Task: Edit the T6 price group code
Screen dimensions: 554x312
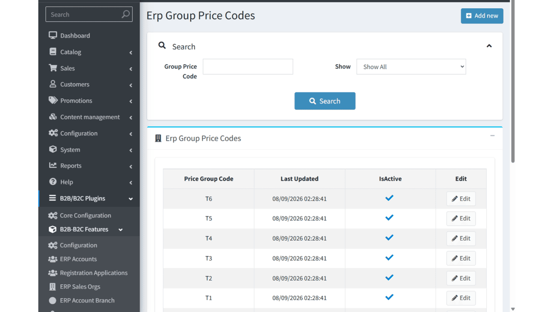Action: pyautogui.click(x=461, y=199)
